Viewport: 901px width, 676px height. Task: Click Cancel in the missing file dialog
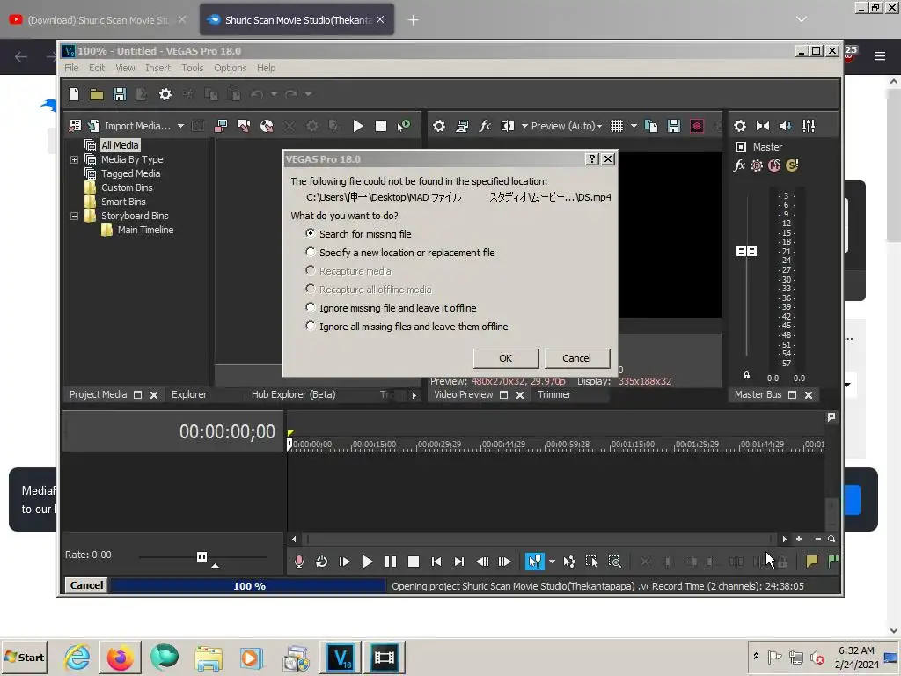coord(576,358)
